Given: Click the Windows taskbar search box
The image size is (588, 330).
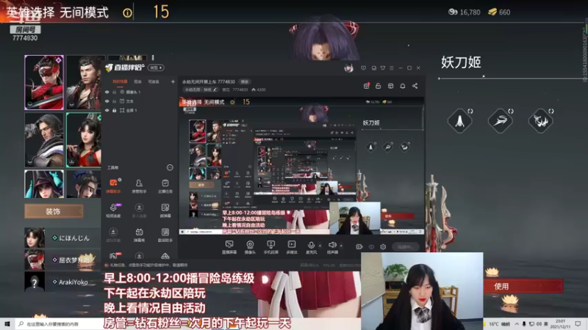Looking at the screenshot, I should pyautogui.click(x=59, y=324).
